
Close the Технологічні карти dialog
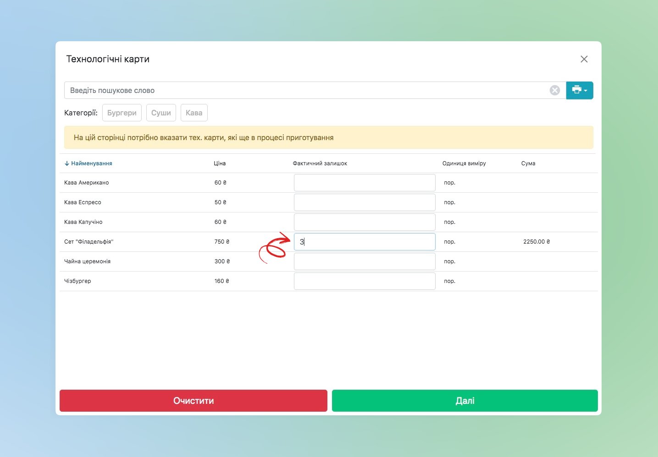click(584, 59)
